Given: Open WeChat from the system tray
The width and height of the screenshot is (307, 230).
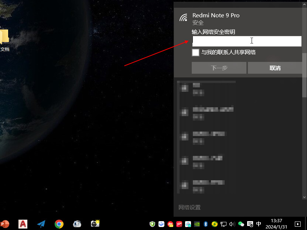Looking at the screenshot, I should (241, 224).
